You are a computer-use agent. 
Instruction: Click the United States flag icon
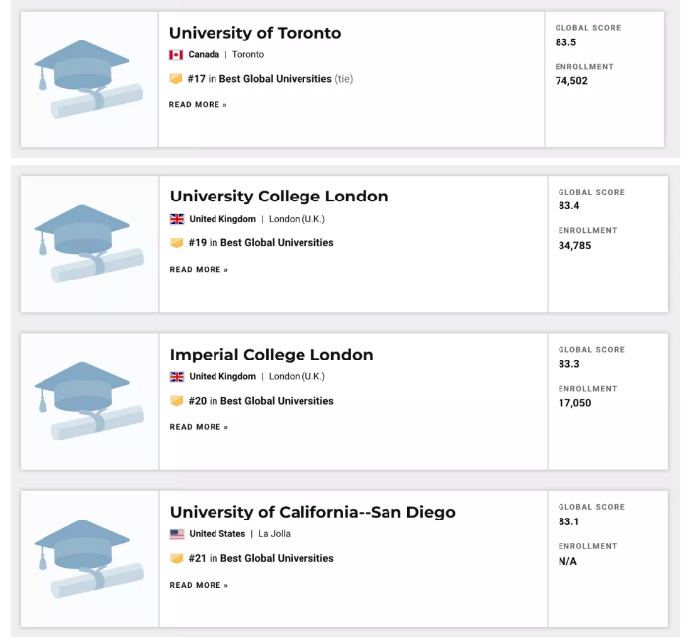[177, 534]
